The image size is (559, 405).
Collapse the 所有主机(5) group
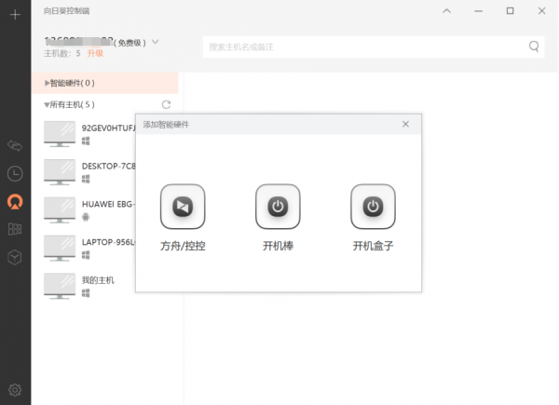(48, 104)
